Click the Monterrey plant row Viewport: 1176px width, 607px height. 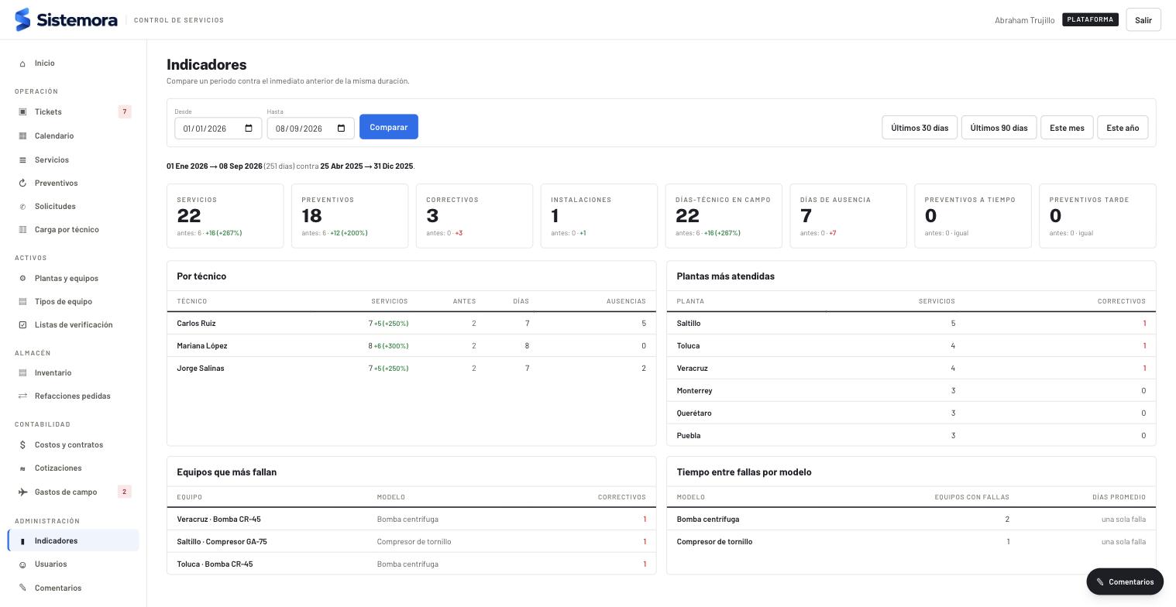pos(911,391)
